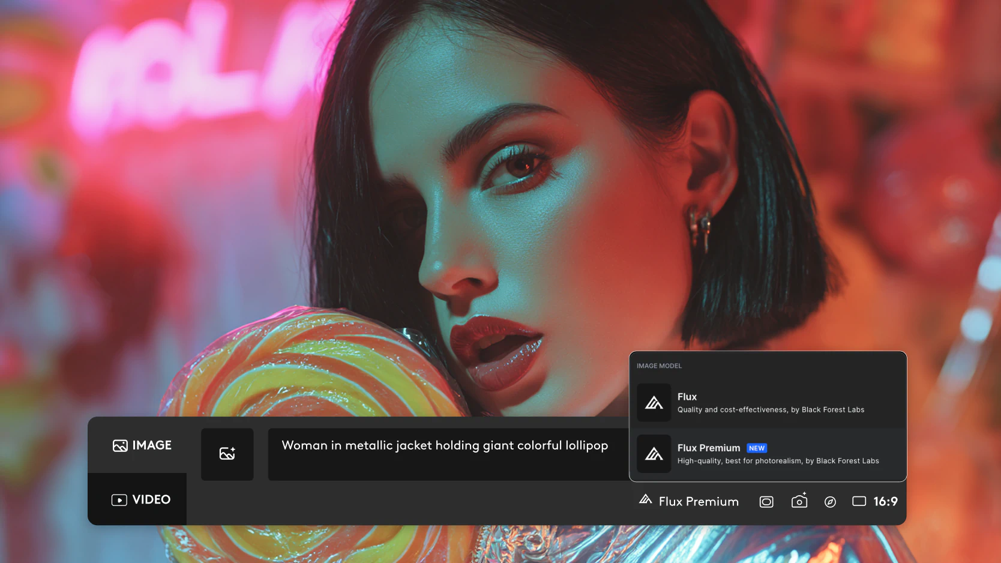Viewport: 1001px width, 563px height.
Task: Select the Flux model option
Action: tap(768, 403)
